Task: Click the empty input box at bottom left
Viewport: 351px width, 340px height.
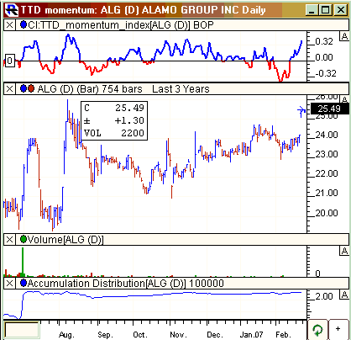Action: (22, 330)
